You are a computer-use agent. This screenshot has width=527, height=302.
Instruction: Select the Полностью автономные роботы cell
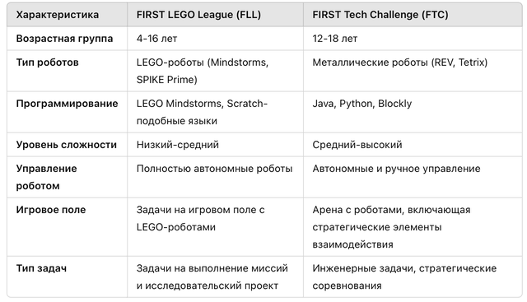(x=214, y=169)
